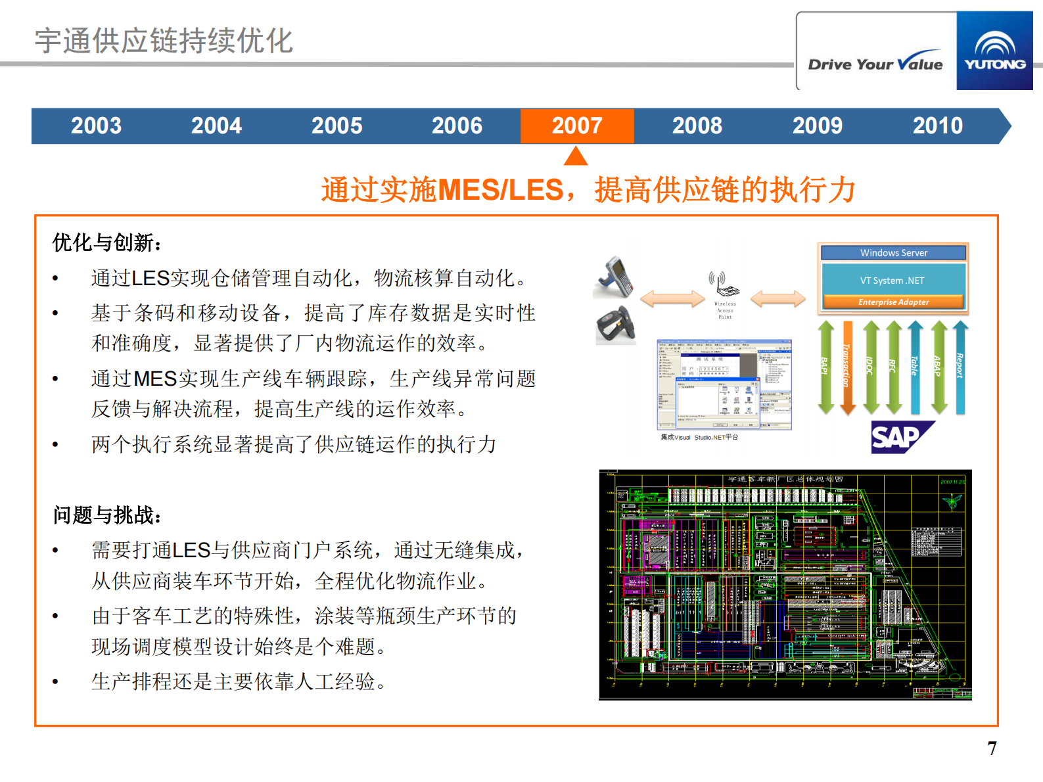Click the bullet starting 基于条码和移动设备

click(313, 328)
